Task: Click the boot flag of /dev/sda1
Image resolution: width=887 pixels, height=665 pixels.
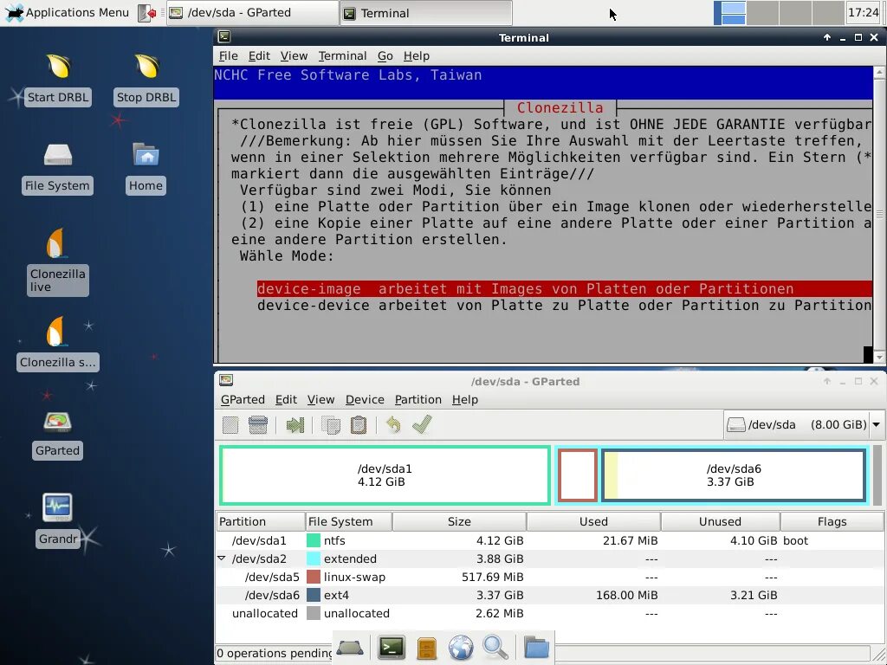Action: coord(795,540)
